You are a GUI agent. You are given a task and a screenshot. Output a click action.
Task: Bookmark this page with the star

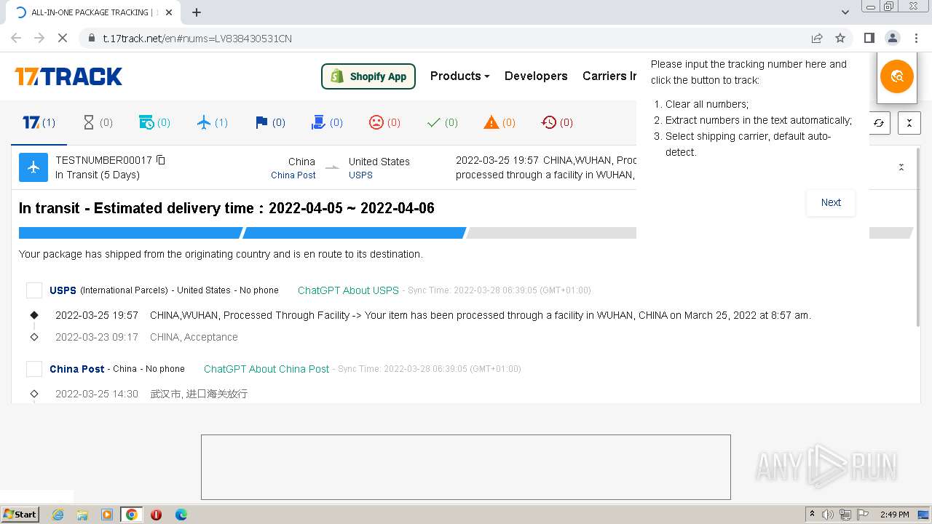click(840, 38)
